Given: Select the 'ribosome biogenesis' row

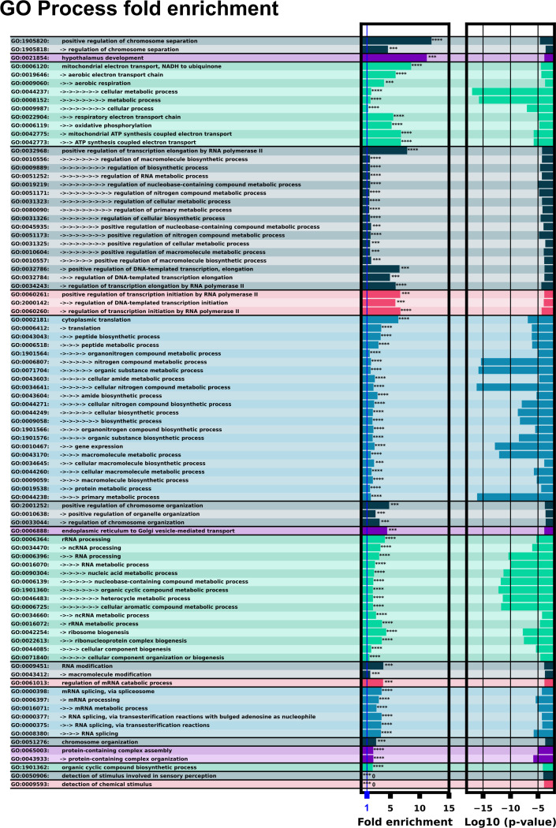Looking at the screenshot, I should 282,632.
